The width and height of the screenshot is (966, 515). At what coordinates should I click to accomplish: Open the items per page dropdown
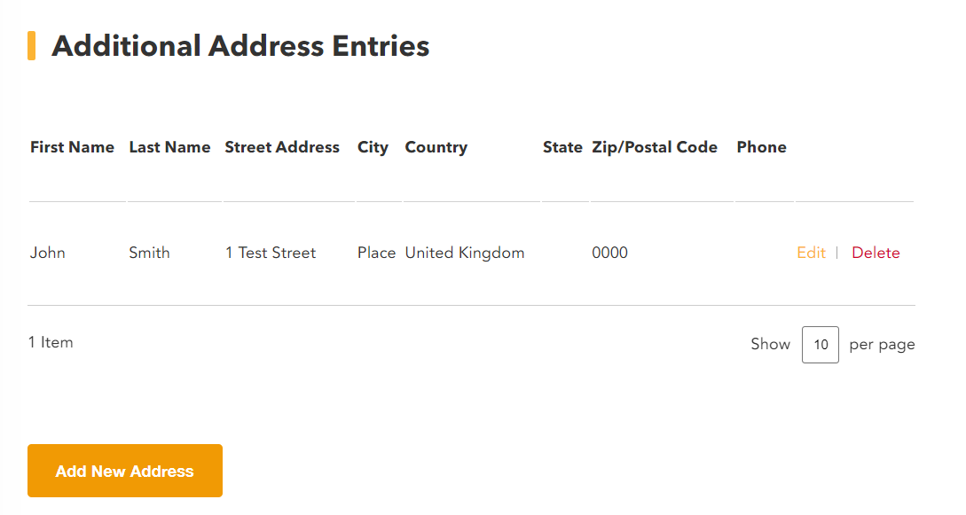coord(820,345)
